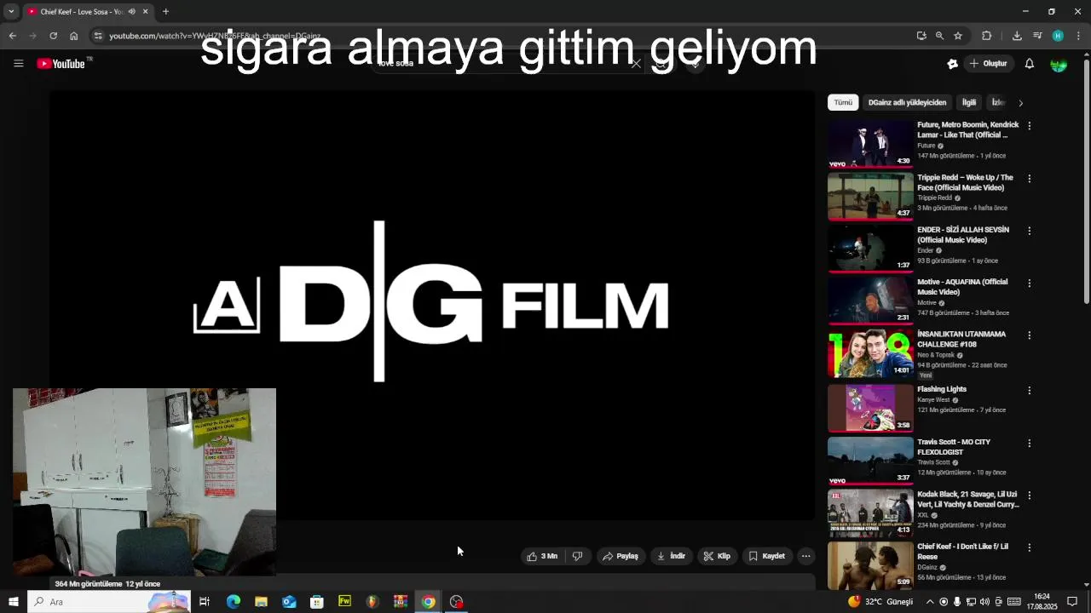
Task: Open Chrome three-dot menu
Action: point(1078,36)
